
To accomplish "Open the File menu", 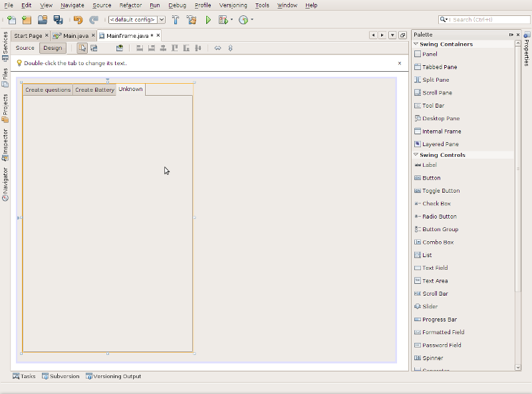I will point(9,5).
